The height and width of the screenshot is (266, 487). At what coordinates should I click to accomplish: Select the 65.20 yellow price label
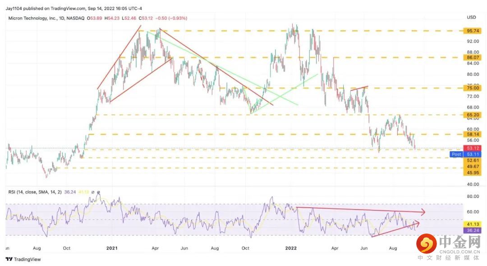point(473,115)
